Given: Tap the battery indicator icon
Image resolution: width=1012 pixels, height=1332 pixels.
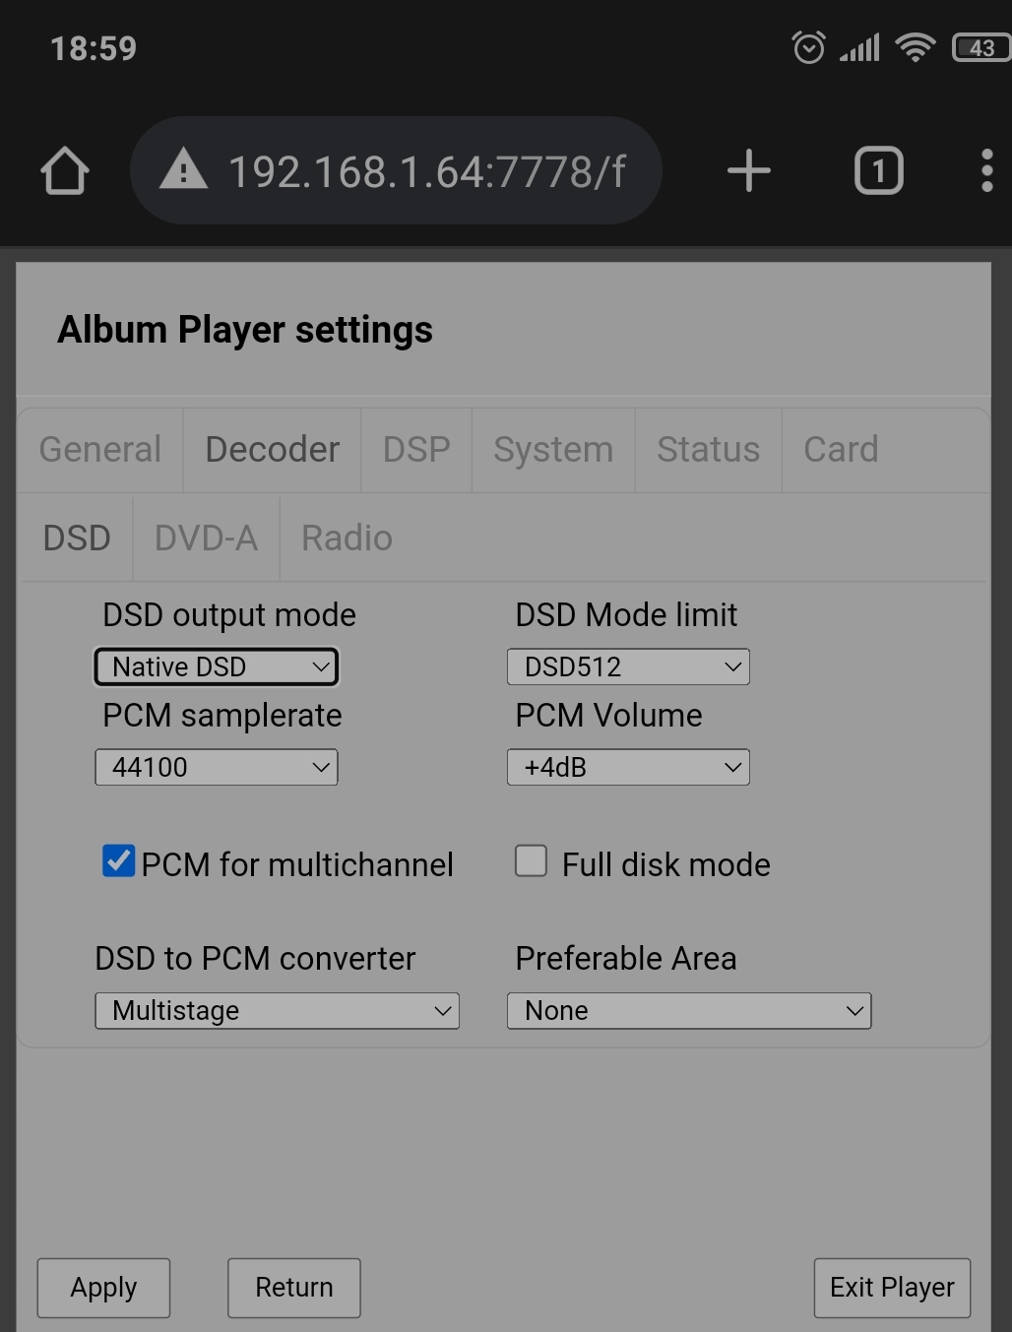Looking at the screenshot, I should 980,47.
